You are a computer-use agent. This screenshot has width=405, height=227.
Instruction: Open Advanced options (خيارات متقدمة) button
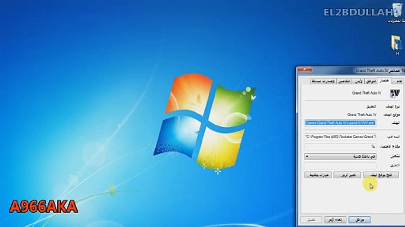(318, 175)
